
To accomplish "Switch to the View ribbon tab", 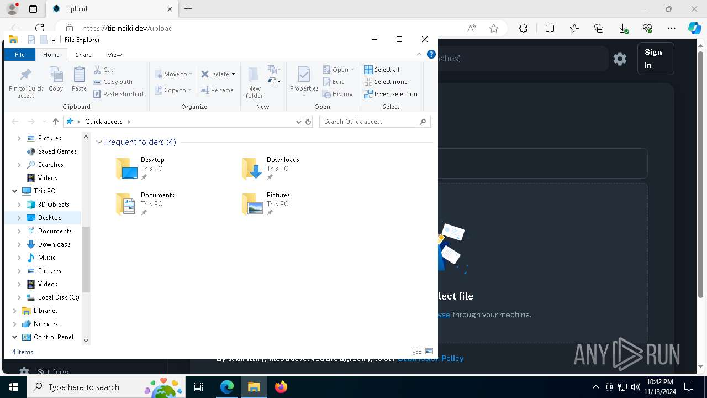I will click(x=114, y=55).
